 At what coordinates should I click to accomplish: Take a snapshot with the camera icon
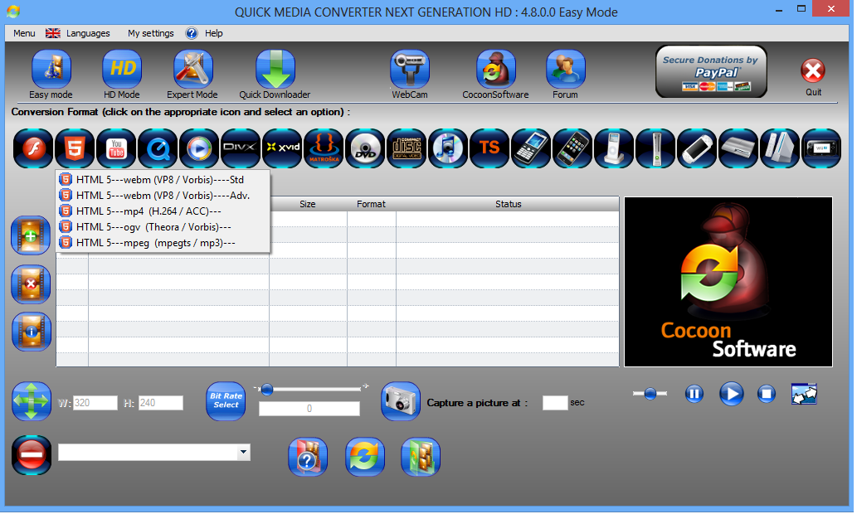point(401,401)
